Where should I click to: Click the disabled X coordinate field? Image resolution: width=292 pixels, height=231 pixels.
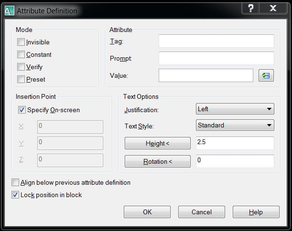pos(70,127)
